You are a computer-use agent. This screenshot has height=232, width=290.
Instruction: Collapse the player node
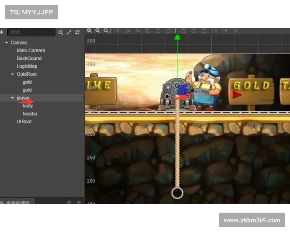(x=13, y=98)
